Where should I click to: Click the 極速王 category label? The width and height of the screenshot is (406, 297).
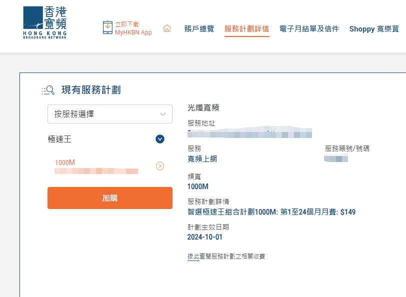coord(59,139)
